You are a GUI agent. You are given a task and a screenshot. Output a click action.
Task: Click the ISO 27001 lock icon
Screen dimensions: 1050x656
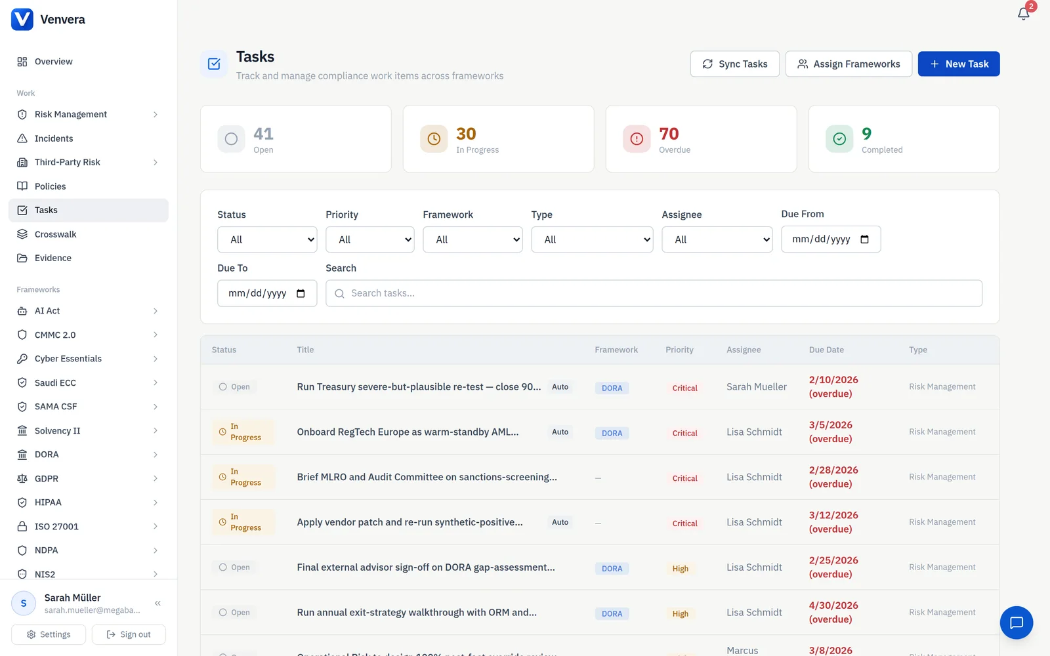[22, 527]
